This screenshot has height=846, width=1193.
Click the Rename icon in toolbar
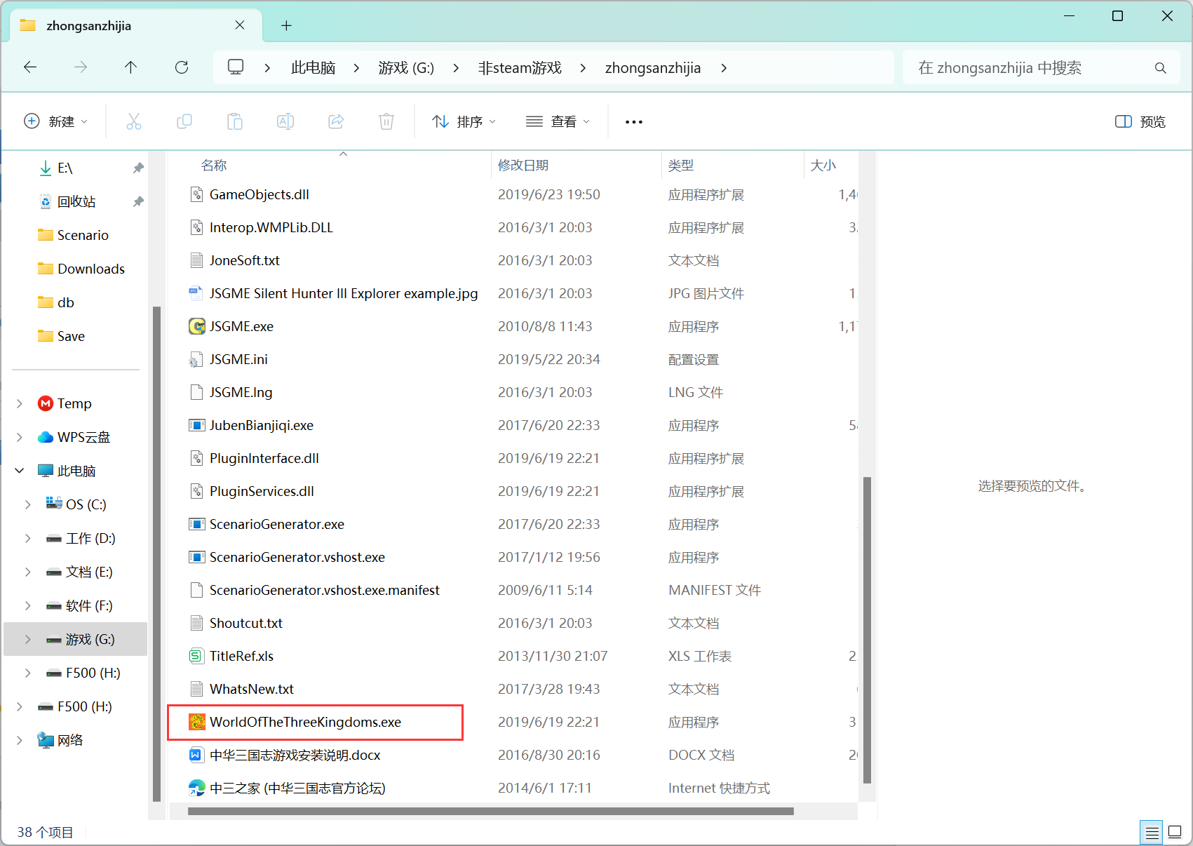point(285,121)
